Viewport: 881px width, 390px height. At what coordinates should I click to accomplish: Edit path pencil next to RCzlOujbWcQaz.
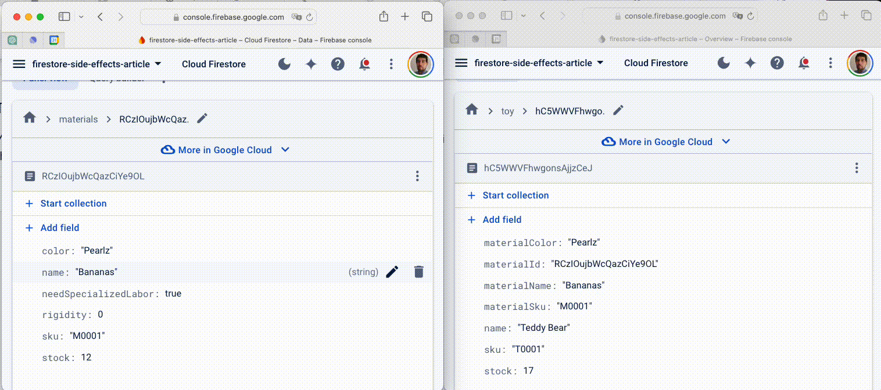[x=202, y=118]
